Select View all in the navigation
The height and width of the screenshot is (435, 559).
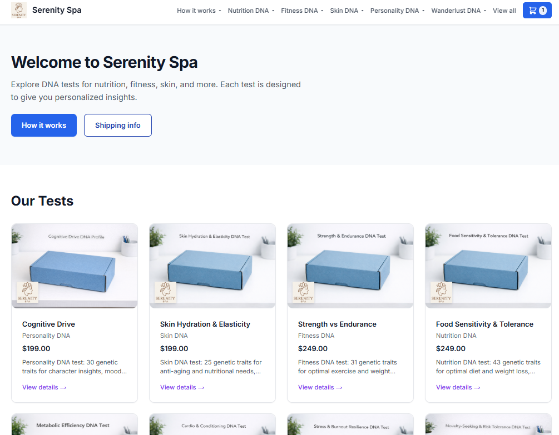[x=504, y=10]
